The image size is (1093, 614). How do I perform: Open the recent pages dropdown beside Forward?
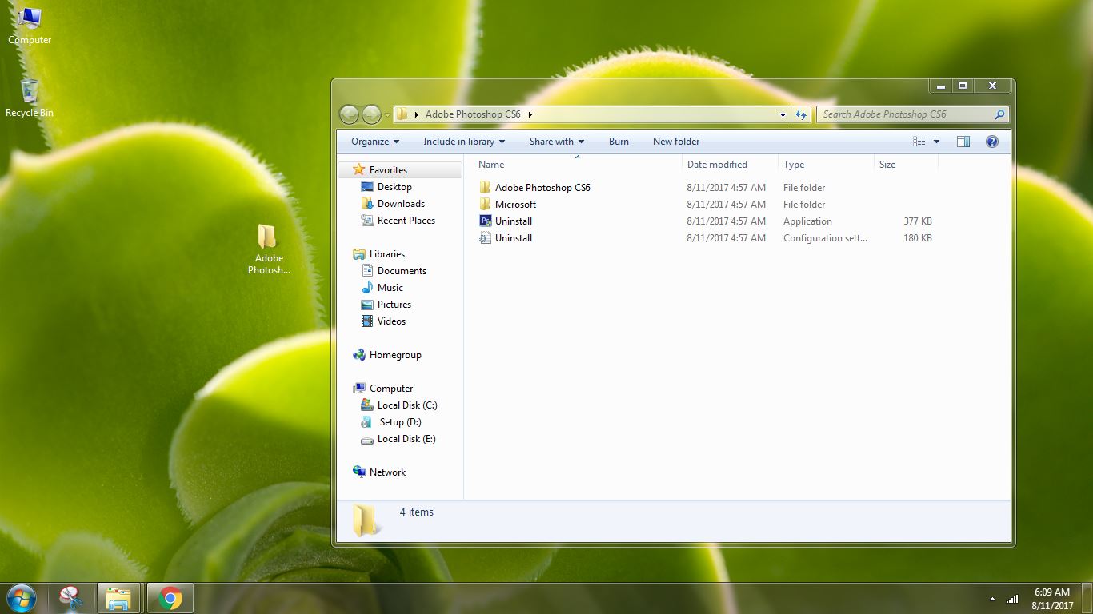[388, 115]
